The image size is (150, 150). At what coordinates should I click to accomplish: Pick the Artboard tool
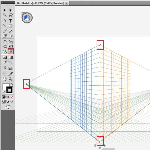pos(5,74)
